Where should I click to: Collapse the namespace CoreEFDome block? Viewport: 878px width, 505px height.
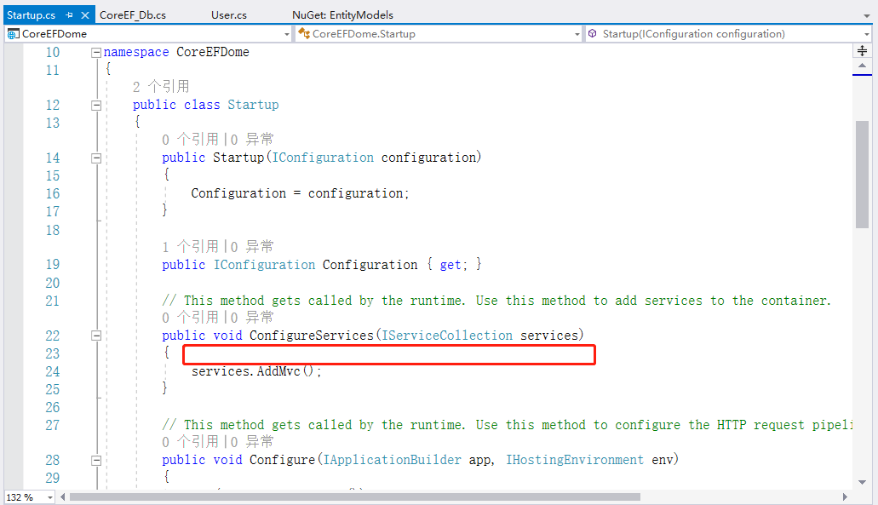coord(96,53)
